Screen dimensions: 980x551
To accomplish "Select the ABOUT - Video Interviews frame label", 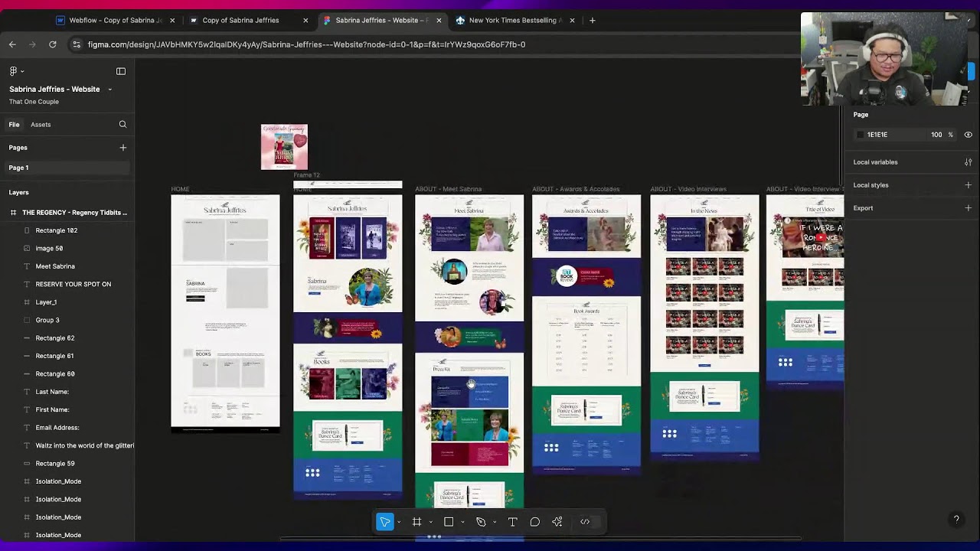I will [688, 189].
